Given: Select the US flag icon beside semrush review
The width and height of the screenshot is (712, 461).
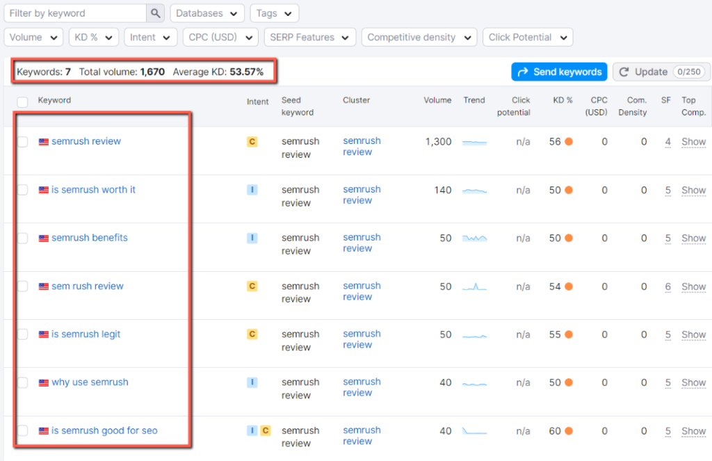Looking at the screenshot, I should tap(44, 141).
